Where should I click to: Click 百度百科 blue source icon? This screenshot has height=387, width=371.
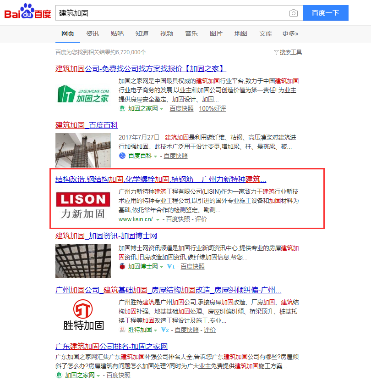pos(122,156)
